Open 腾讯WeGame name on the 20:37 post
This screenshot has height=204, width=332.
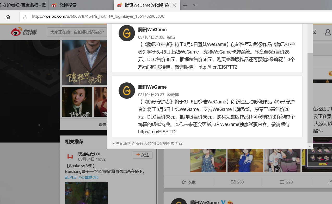(152, 87)
